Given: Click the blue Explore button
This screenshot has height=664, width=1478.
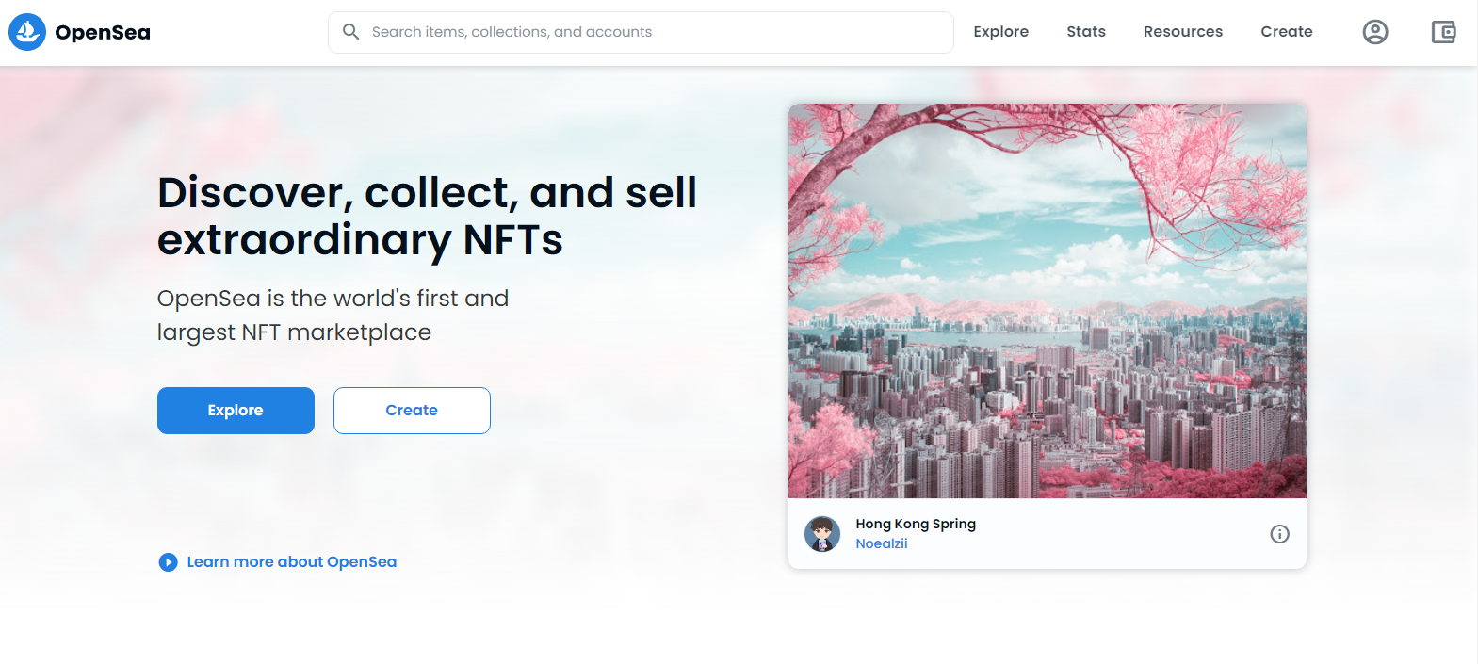Looking at the screenshot, I should click(x=236, y=411).
